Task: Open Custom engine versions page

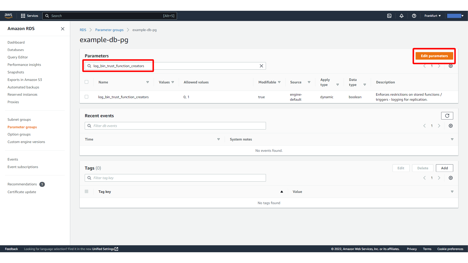Action: [26, 142]
